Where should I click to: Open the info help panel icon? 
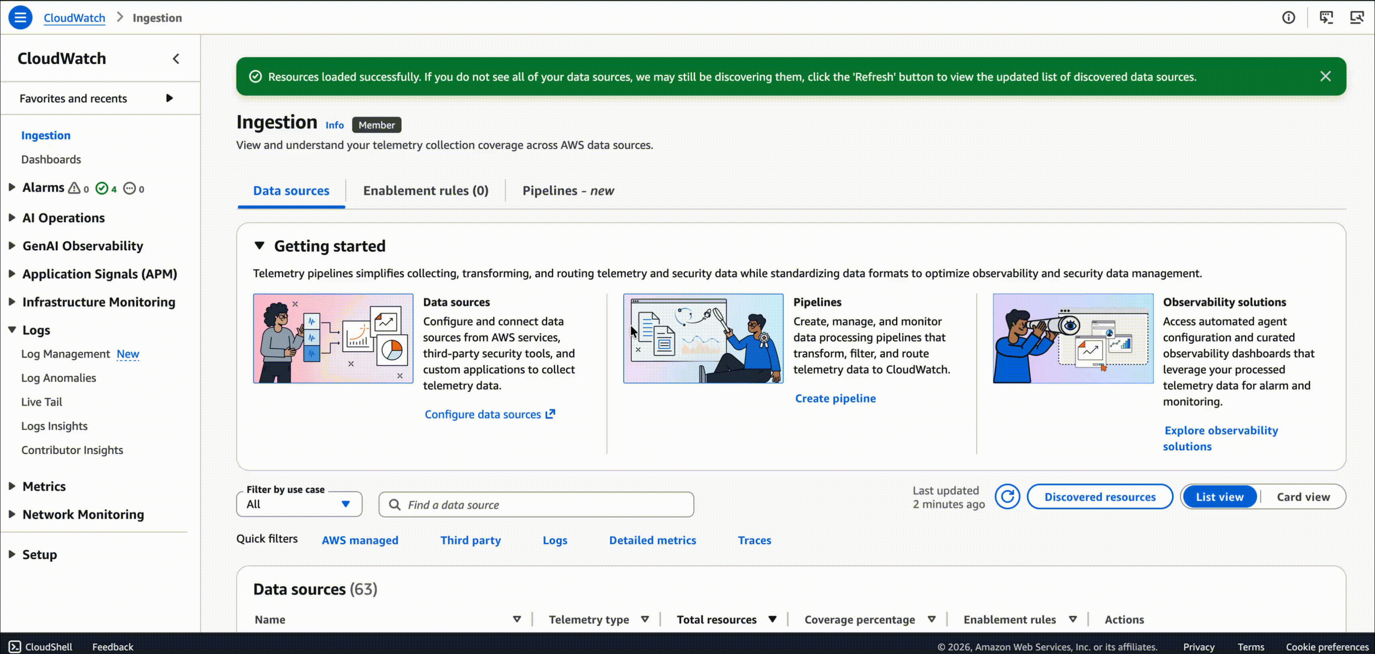(x=1289, y=18)
